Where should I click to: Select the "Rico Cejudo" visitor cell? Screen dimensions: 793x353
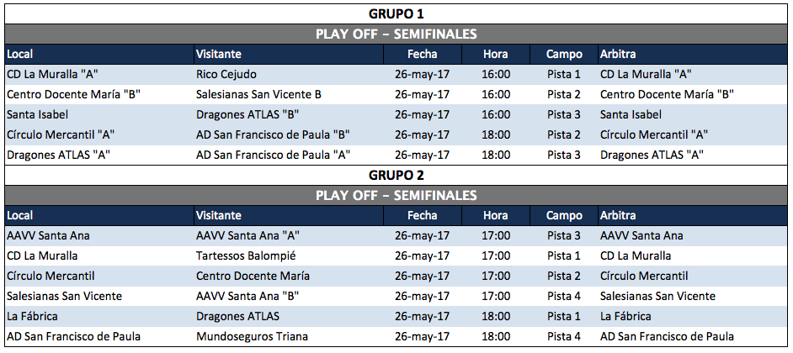pos(226,74)
